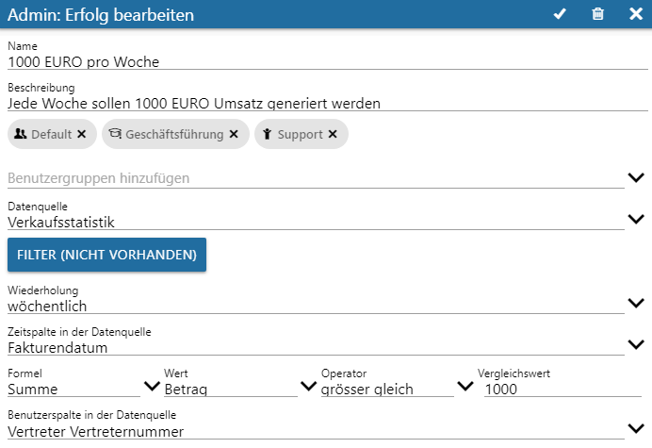Image resolution: width=652 pixels, height=448 pixels.
Task: Open the Formel dropdown arrow
Action: coord(152,387)
